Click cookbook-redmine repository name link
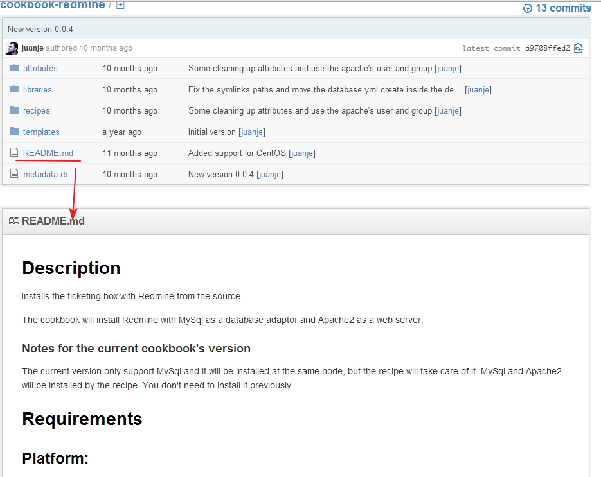The height and width of the screenshot is (477, 601). 53,5
